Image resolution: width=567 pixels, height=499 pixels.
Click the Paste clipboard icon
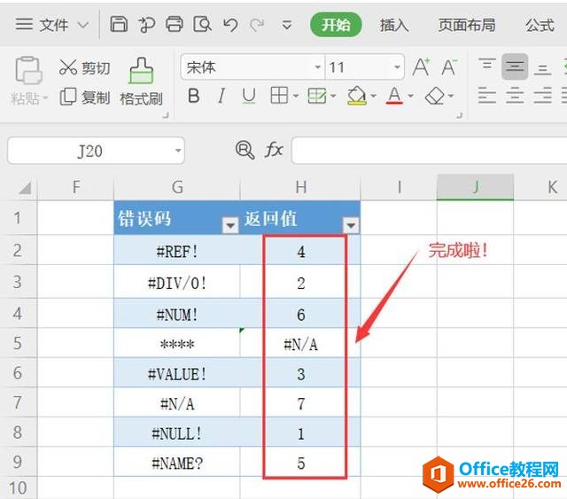pyautogui.click(x=28, y=70)
